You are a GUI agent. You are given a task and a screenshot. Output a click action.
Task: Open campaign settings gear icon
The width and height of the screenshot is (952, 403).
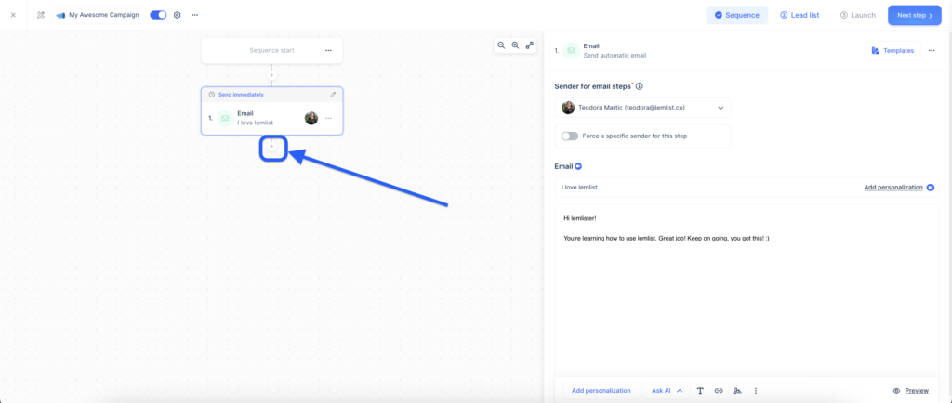[x=178, y=15]
